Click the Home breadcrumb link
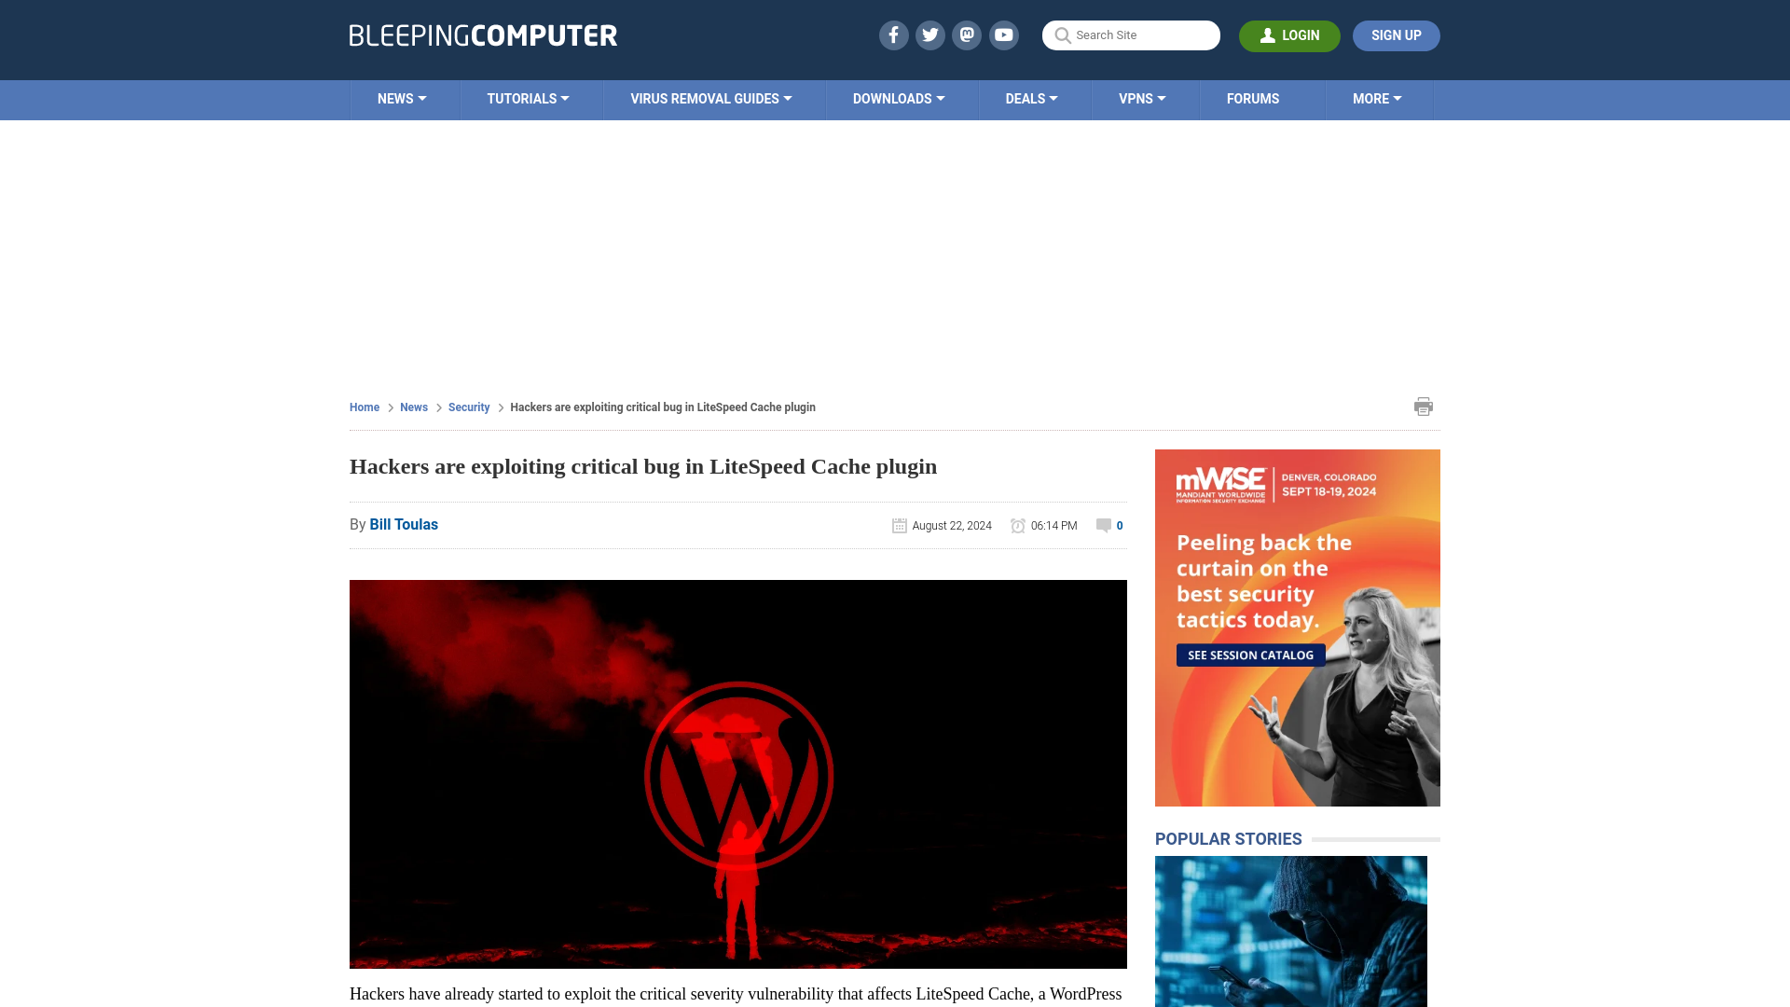Image resolution: width=1790 pixels, height=1007 pixels. (x=364, y=407)
